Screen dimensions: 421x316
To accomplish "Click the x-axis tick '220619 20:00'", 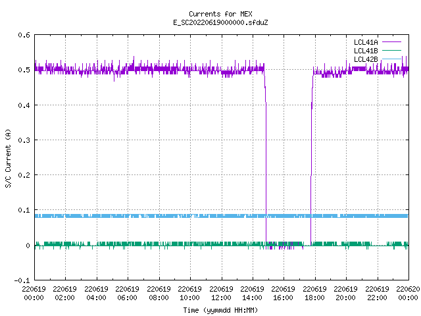I will (346, 294).
